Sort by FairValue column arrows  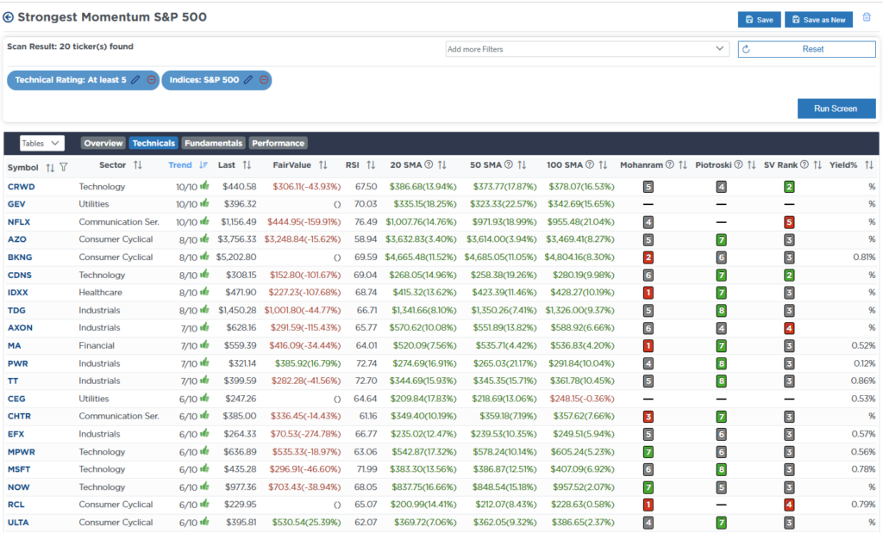pyautogui.click(x=323, y=165)
